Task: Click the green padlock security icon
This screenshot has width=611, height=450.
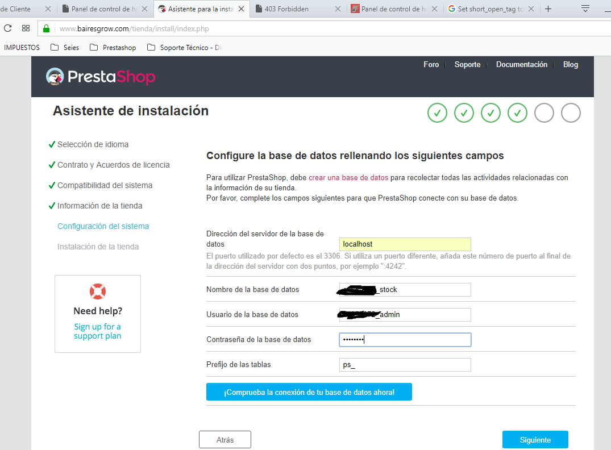Action: tap(47, 28)
